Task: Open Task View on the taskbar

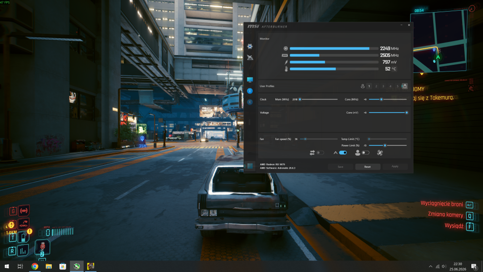Action: [x=20, y=267]
